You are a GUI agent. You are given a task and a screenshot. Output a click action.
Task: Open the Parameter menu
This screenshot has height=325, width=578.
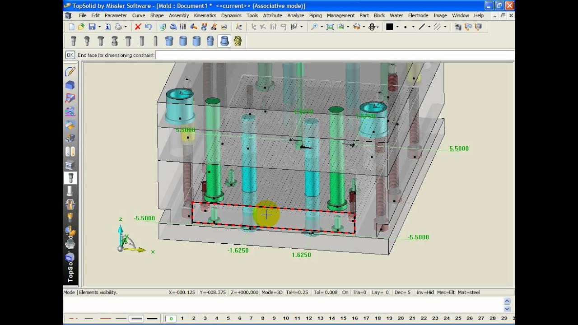[116, 15]
